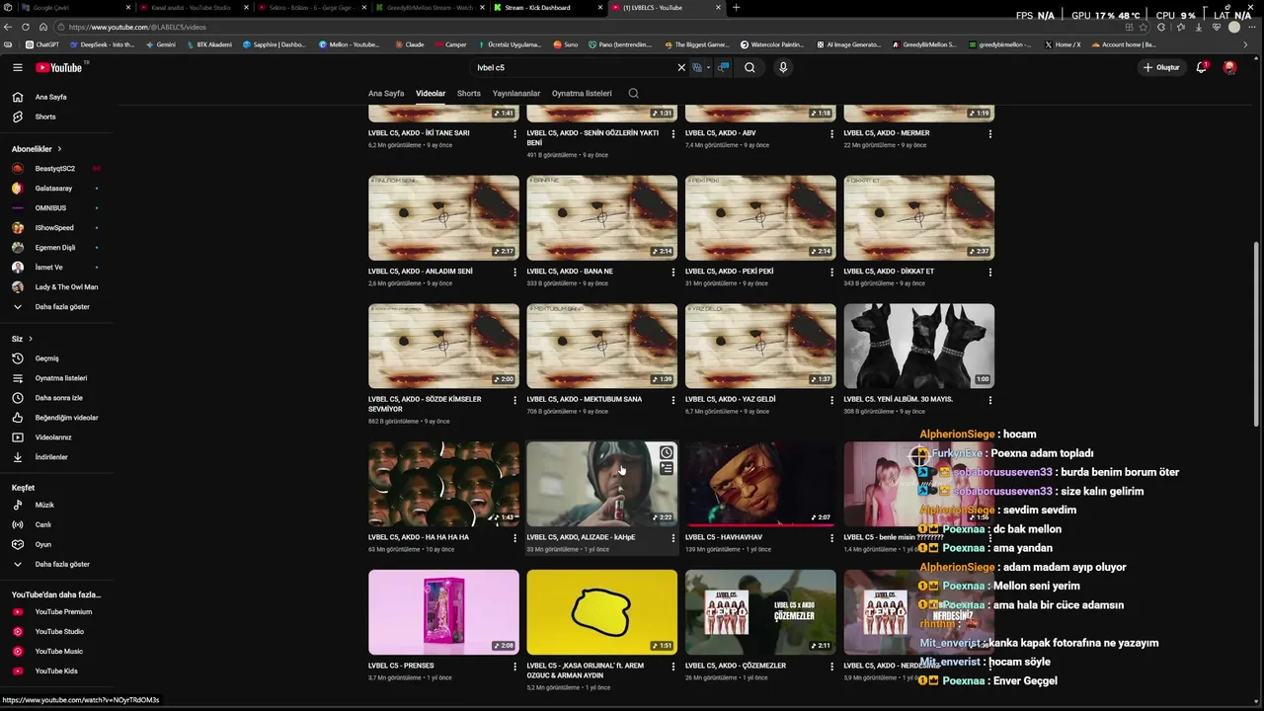The height and width of the screenshot is (711, 1264).
Task: Open the Oluştur create menu
Action: coord(1161,67)
